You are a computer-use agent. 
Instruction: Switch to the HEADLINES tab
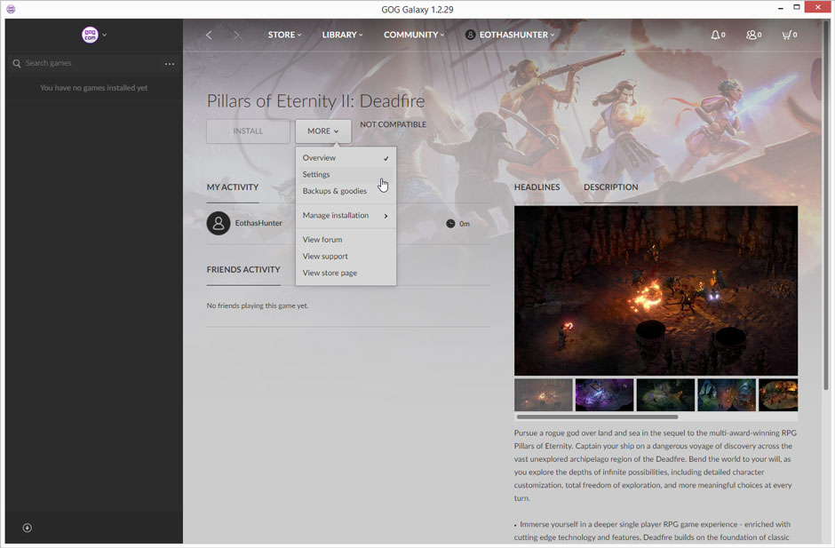point(537,187)
